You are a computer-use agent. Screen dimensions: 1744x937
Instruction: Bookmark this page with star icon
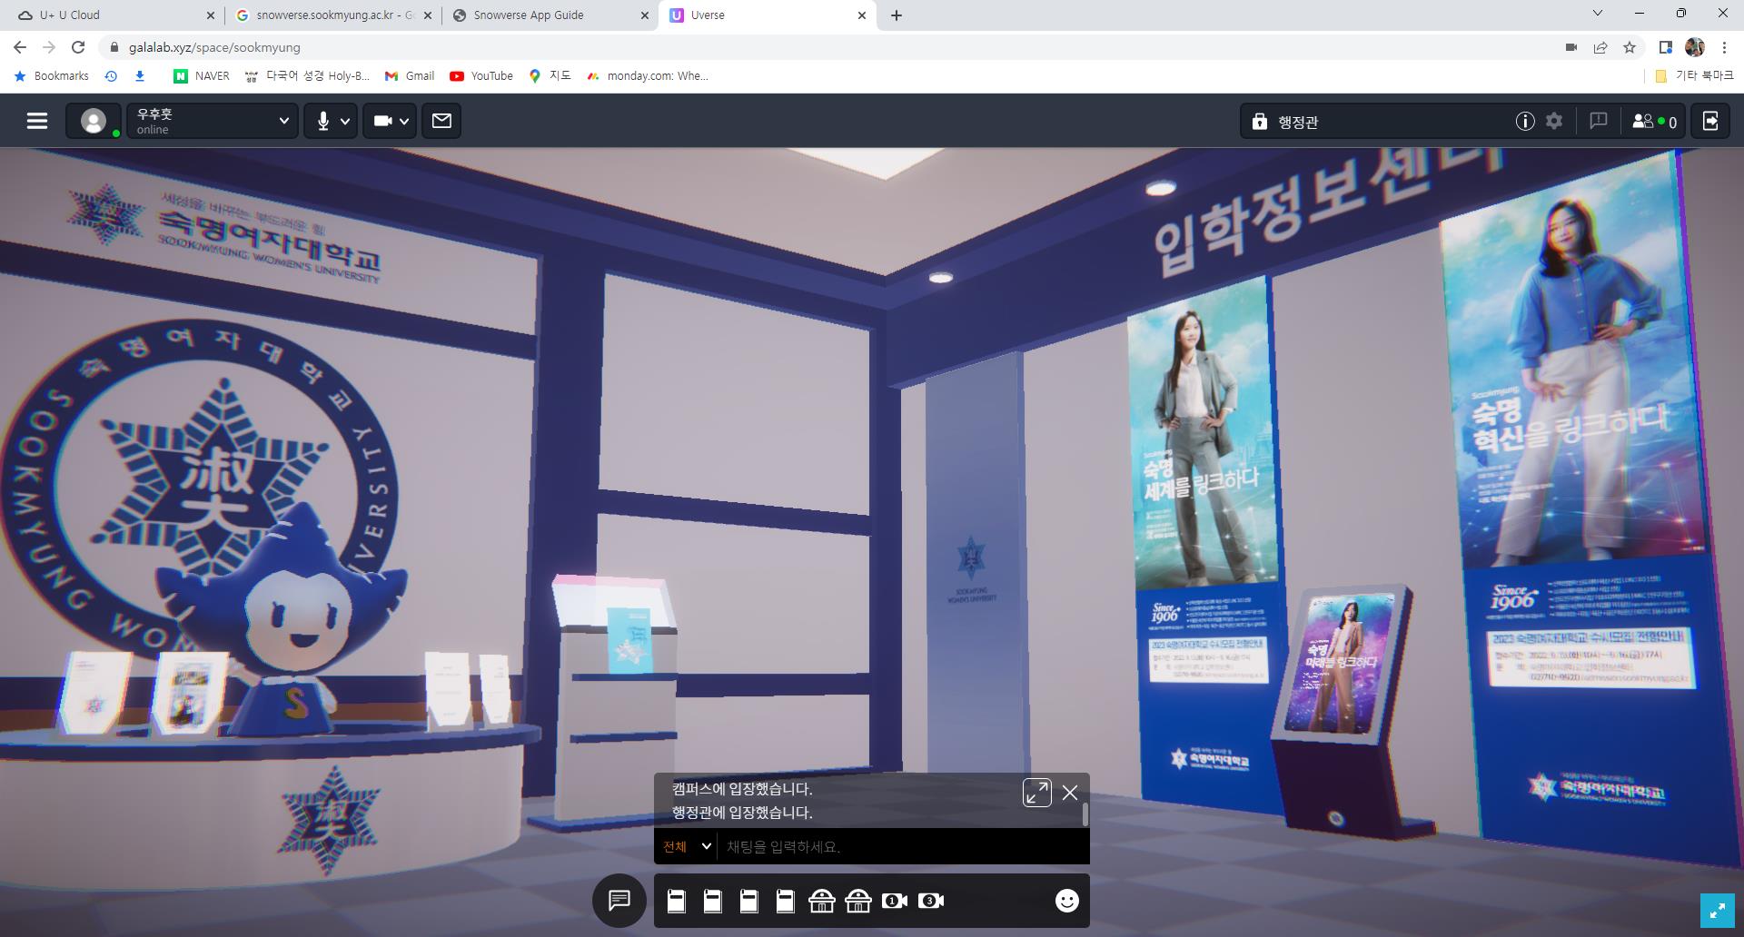[1630, 47]
